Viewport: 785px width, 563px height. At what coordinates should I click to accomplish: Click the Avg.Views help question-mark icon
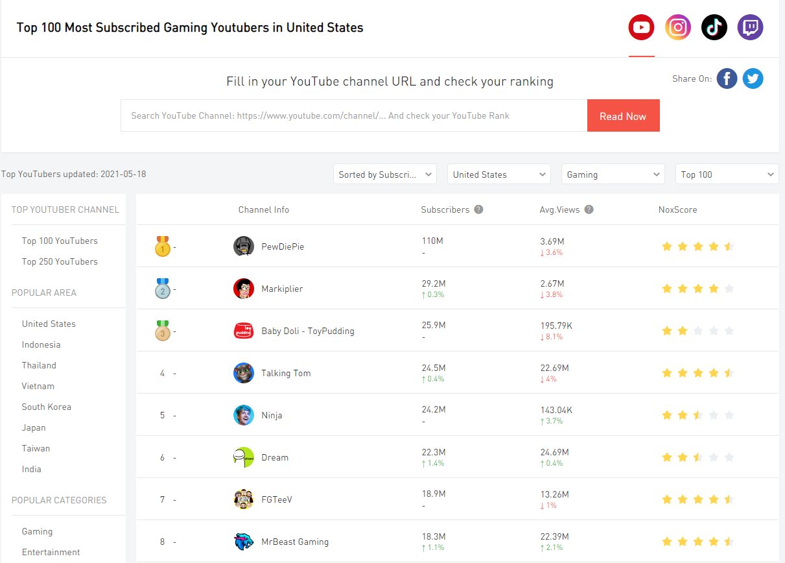(x=589, y=210)
